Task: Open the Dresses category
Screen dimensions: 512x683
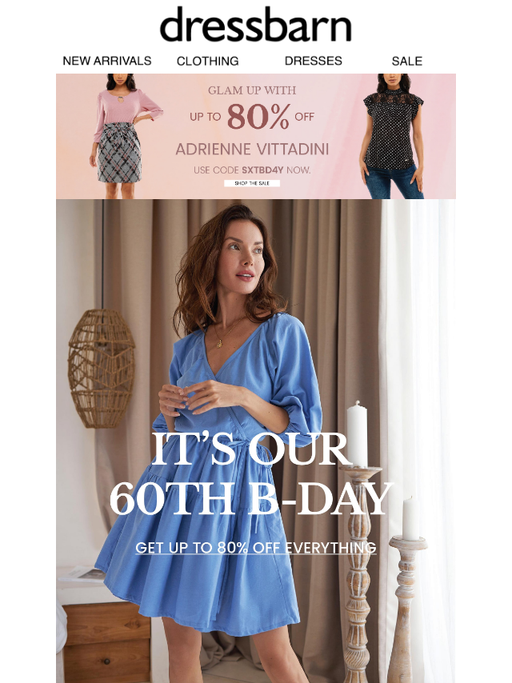Action: [314, 61]
